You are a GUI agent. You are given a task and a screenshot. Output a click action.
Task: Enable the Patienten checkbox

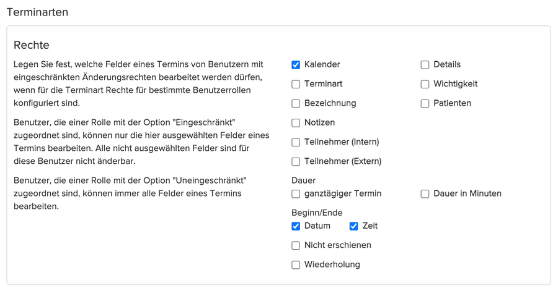pyautogui.click(x=425, y=103)
